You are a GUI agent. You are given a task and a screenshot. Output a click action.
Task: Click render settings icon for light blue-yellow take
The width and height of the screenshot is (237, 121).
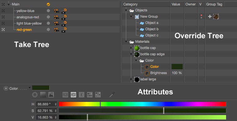[x=64, y=24]
